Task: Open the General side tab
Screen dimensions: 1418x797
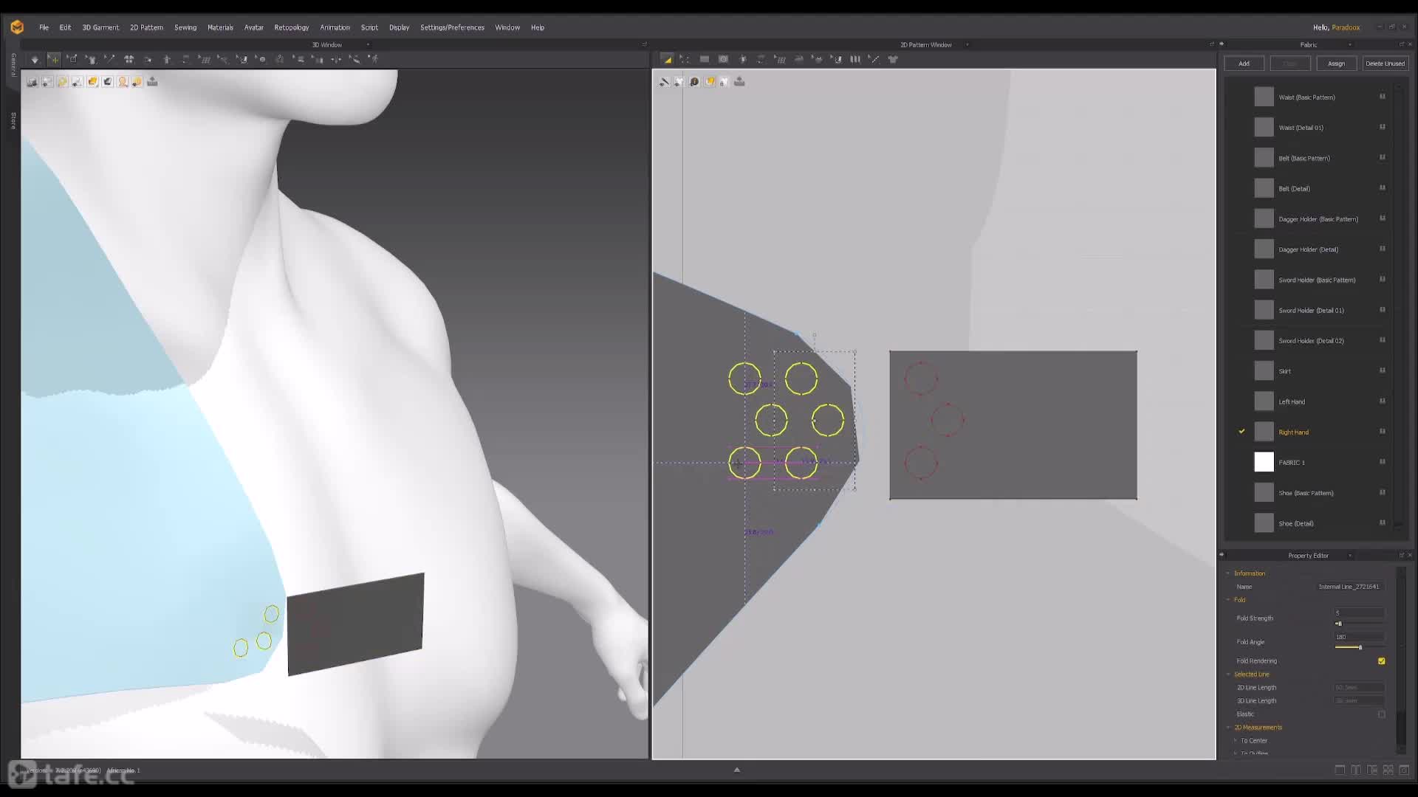Action: pyautogui.click(x=13, y=65)
